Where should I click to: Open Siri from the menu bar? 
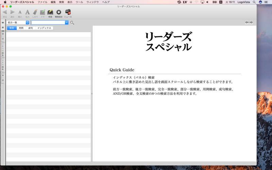point(260,2)
